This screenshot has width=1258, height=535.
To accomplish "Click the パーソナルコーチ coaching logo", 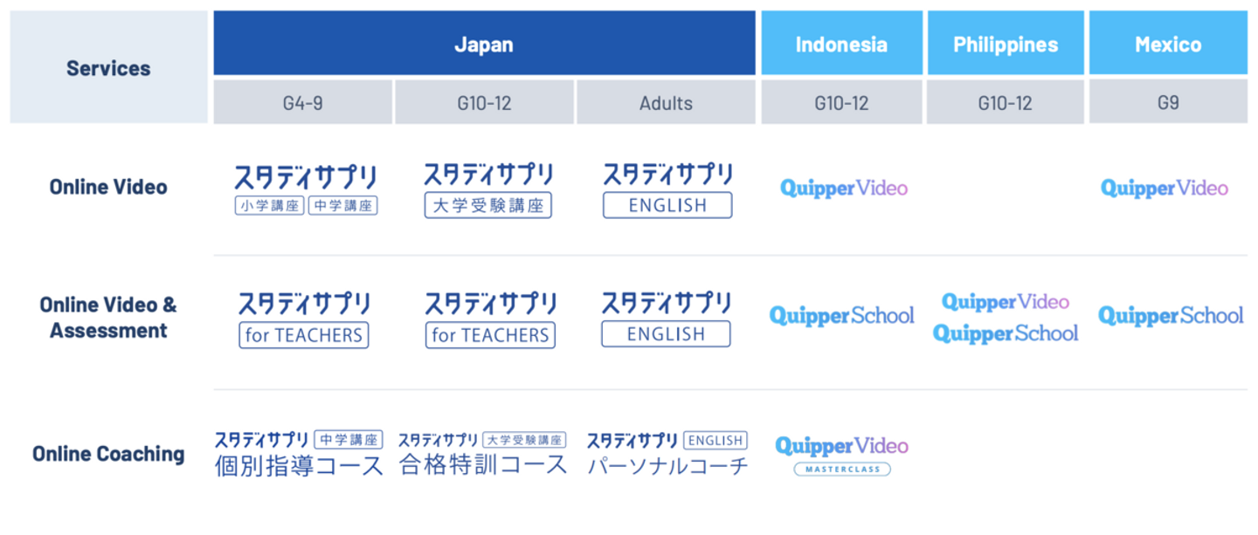I will pos(667,454).
